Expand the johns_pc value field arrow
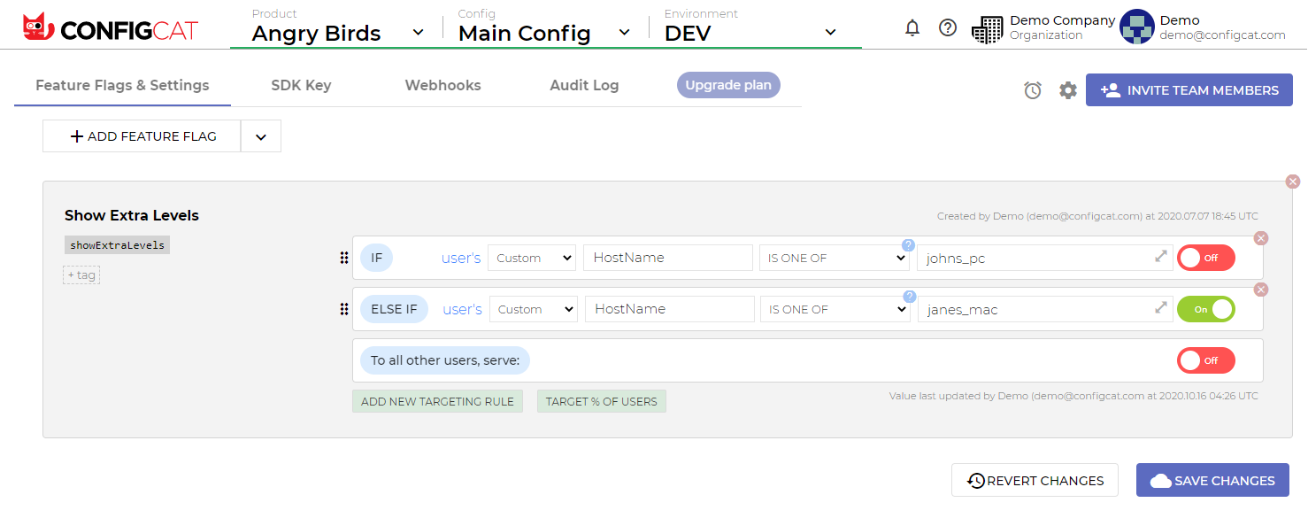Viewport: 1308px width, 518px height. click(1162, 257)
